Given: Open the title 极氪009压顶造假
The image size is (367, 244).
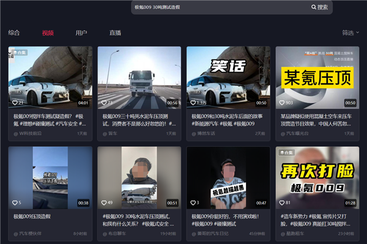Looking at the screenshot, I should 32,216.
